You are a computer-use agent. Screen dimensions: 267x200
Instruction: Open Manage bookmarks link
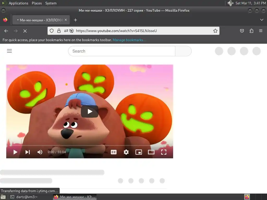click(x=129, y=40)
